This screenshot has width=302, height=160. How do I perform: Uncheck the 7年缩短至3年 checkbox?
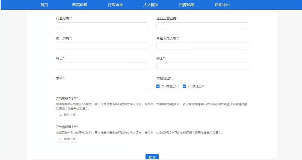click(x=184, y=86)
